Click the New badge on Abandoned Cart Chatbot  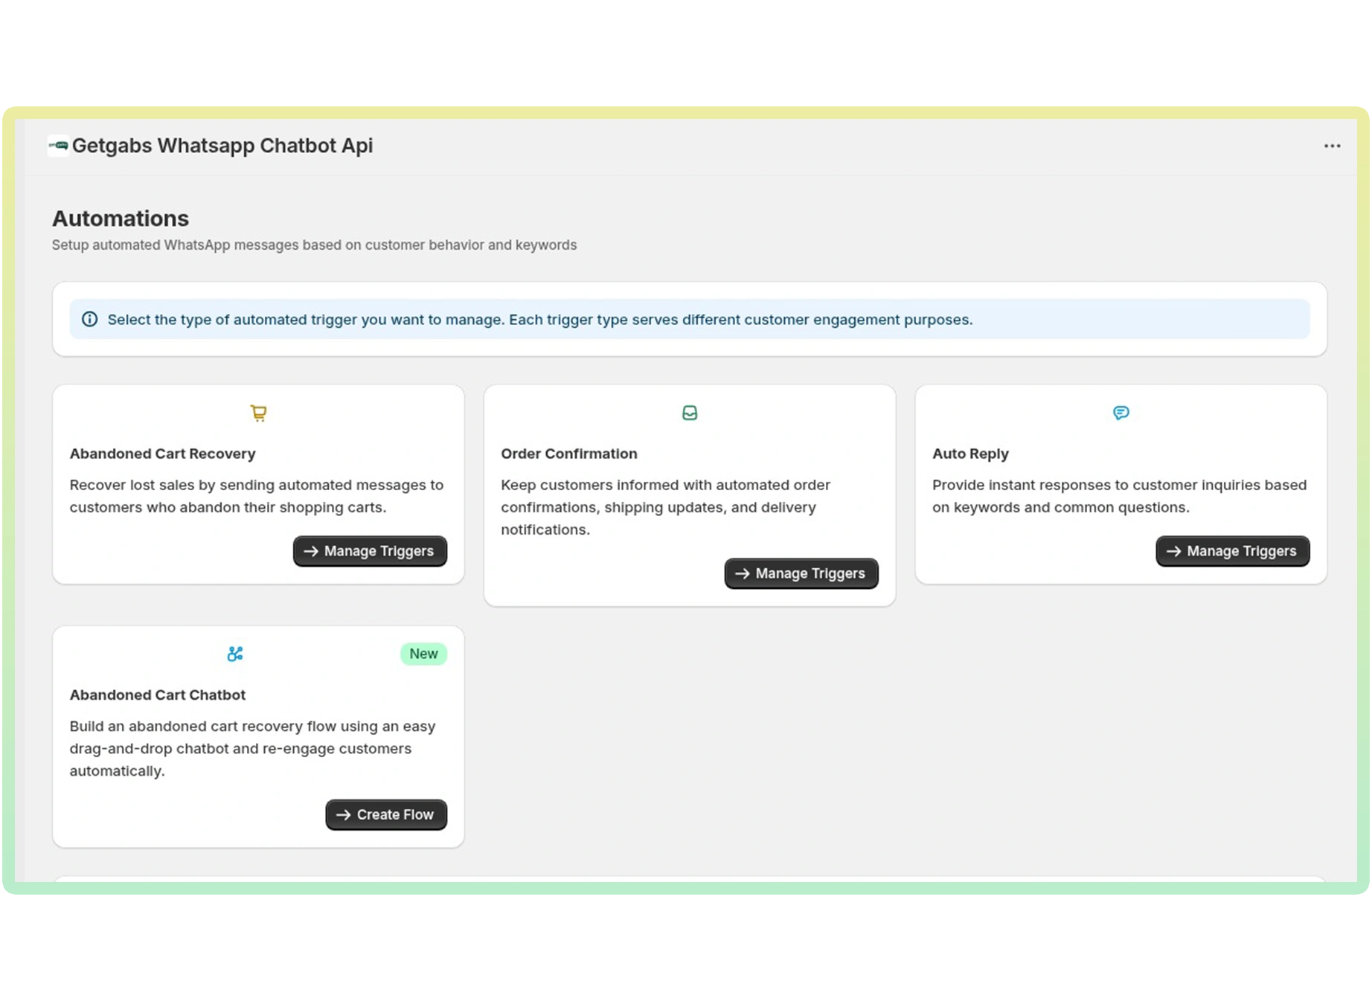pos(423,654)
